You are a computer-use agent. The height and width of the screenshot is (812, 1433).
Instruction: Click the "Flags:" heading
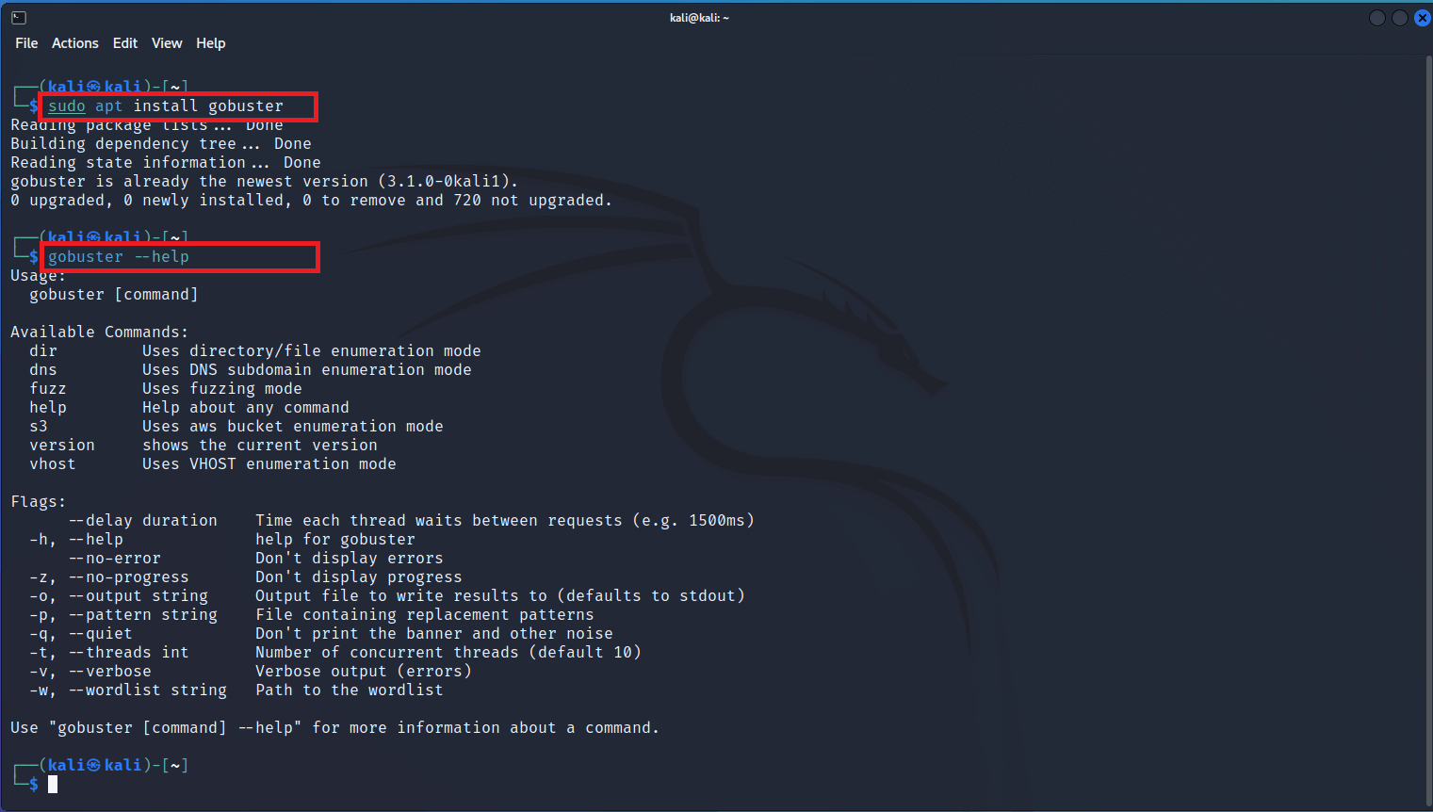click(39, 502)
